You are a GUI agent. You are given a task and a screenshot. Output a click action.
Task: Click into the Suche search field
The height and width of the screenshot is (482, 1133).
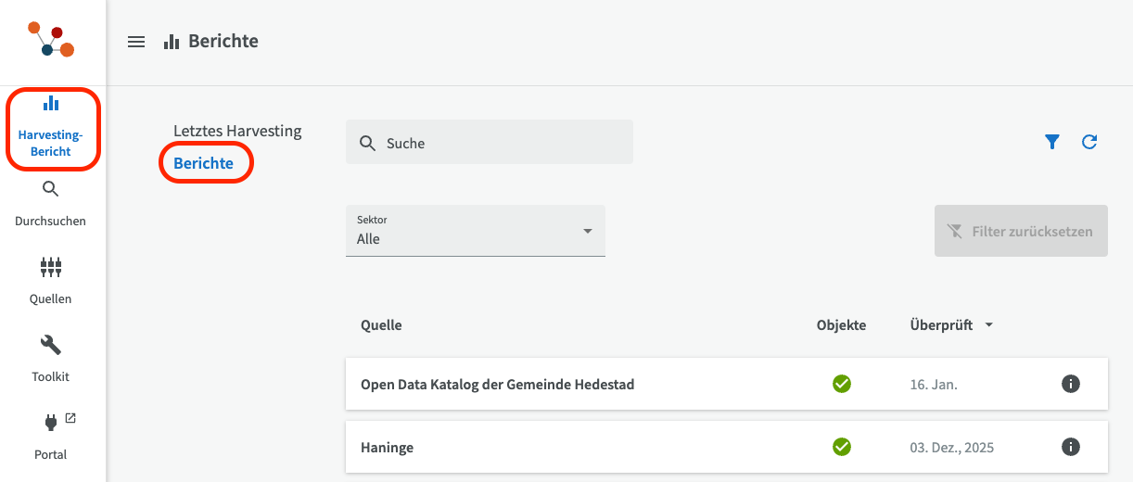click(x=501, y=143)
